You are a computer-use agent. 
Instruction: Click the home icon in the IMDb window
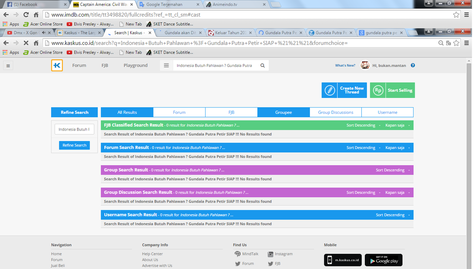36,15
